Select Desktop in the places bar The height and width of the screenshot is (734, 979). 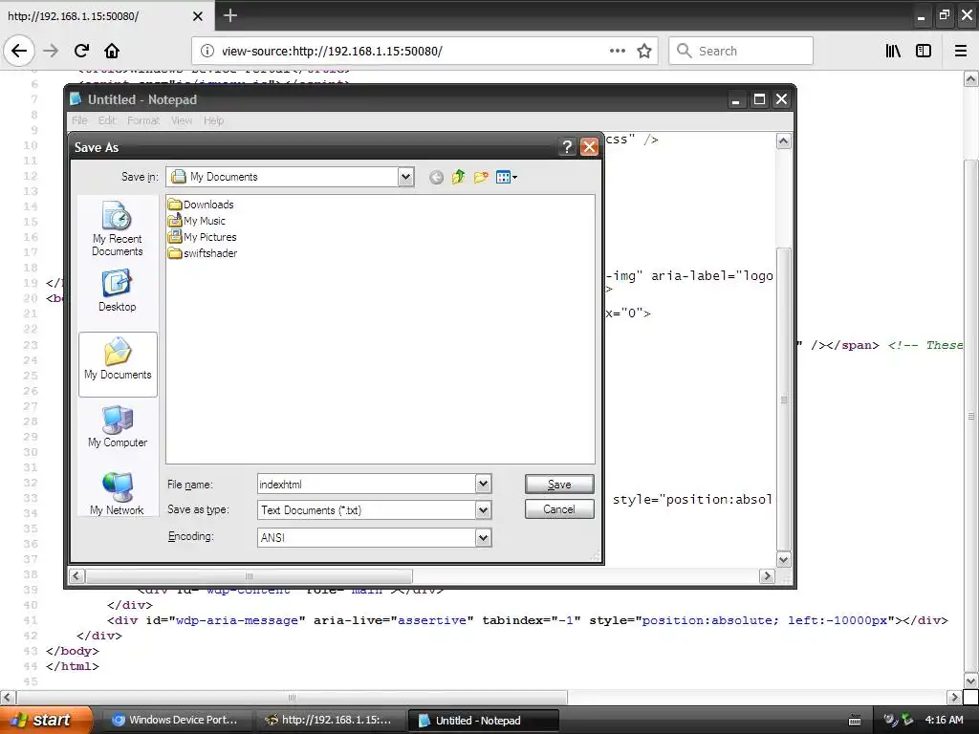(x=118, y=291)
